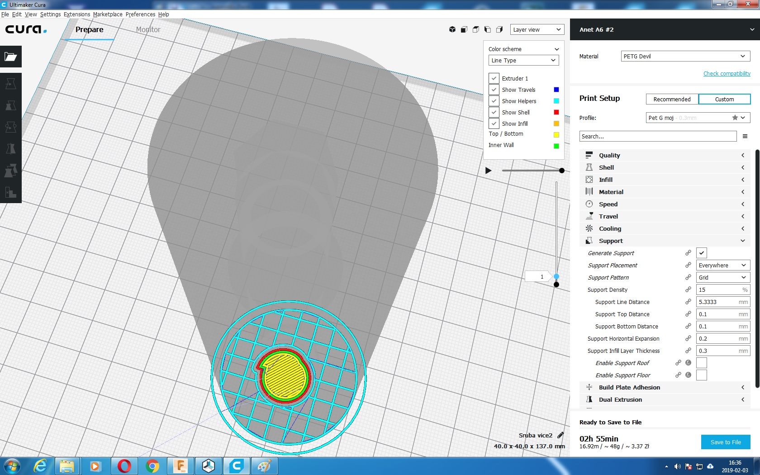Open the Extensions menu
Image resolution: width=760 pixels, height=475 pixels.
click(77, 14)
